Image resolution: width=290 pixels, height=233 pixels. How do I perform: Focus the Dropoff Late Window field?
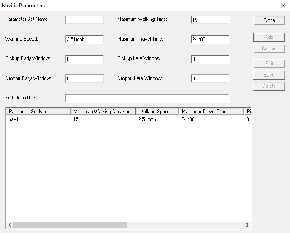point(210,79)
